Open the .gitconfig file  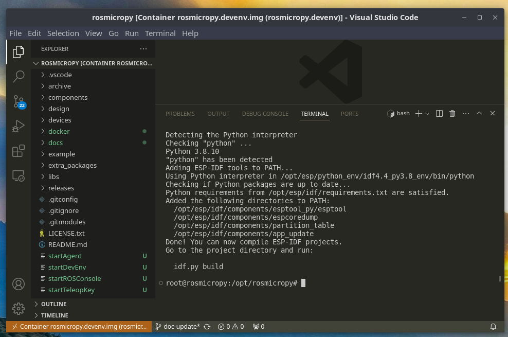93,200
